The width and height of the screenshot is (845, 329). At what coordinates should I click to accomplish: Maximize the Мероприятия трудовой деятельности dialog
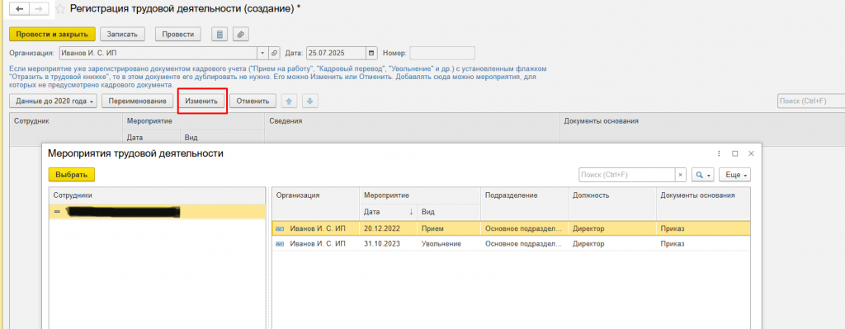pyautogui.click(x=734, y=153)
